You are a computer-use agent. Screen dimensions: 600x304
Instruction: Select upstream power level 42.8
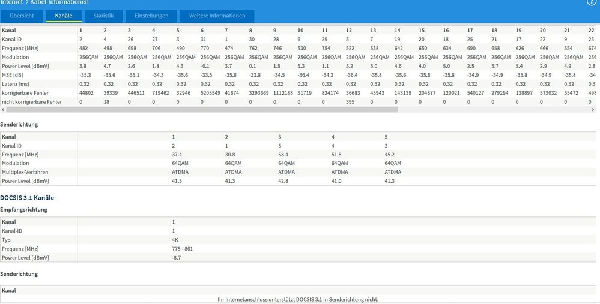pyautogui.click(x=283, y=181)
